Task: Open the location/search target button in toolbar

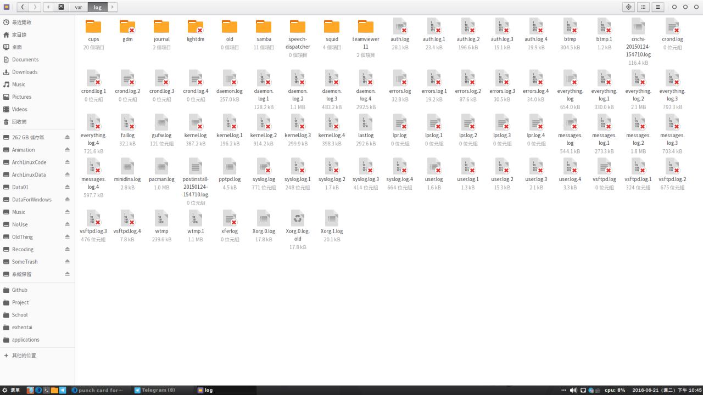Action: pyautogui.click(x=629, y=7)
